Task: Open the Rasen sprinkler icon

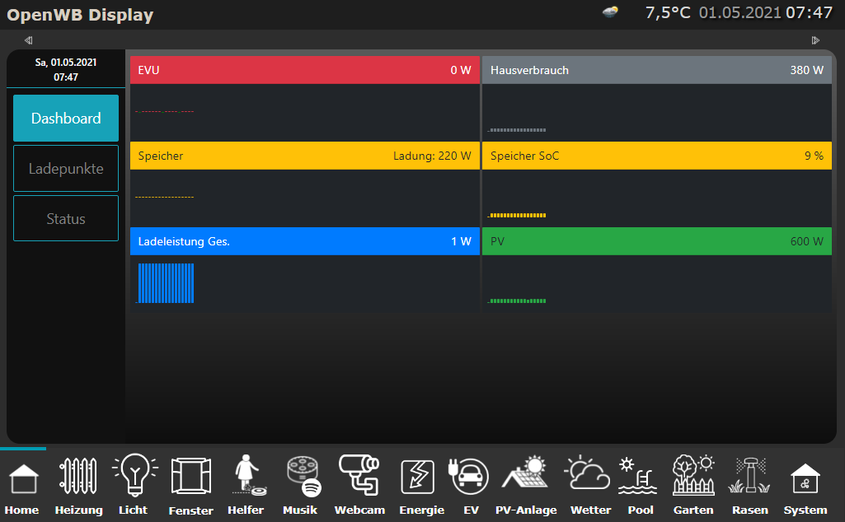Action: tap(749, 478)
